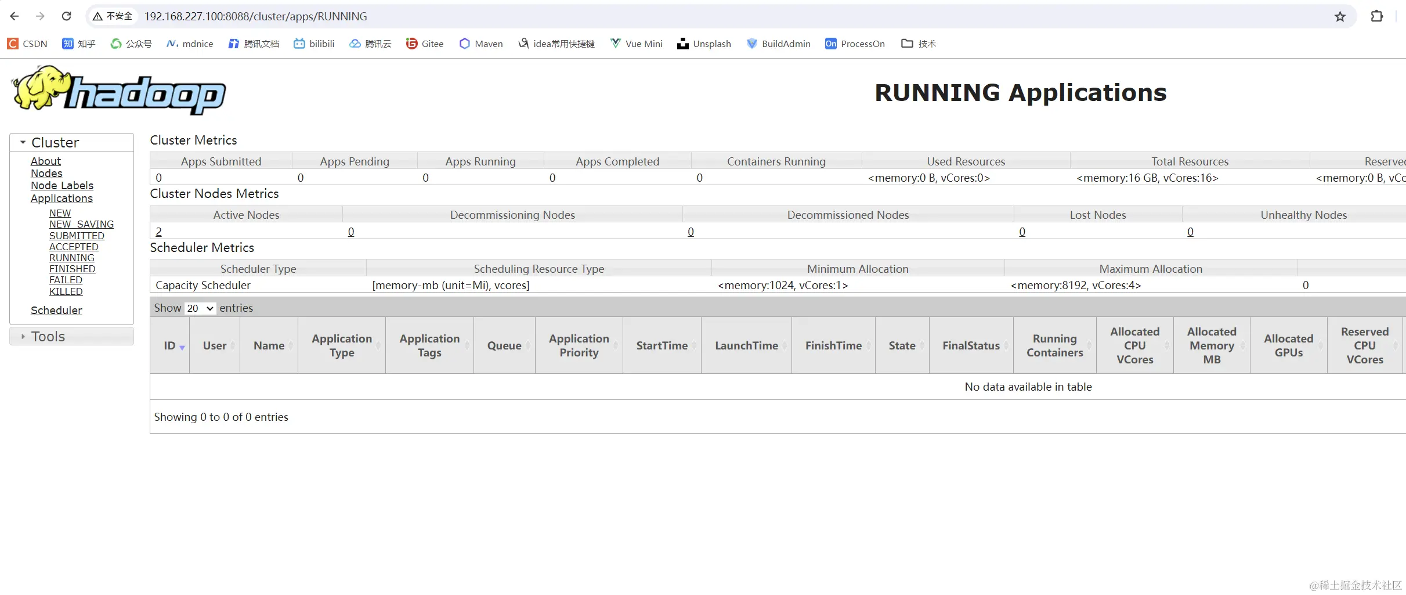The width and height of the screenshot is (1406, 595).
Task: Sort table by FinishTime column
Action: (833, 345)
